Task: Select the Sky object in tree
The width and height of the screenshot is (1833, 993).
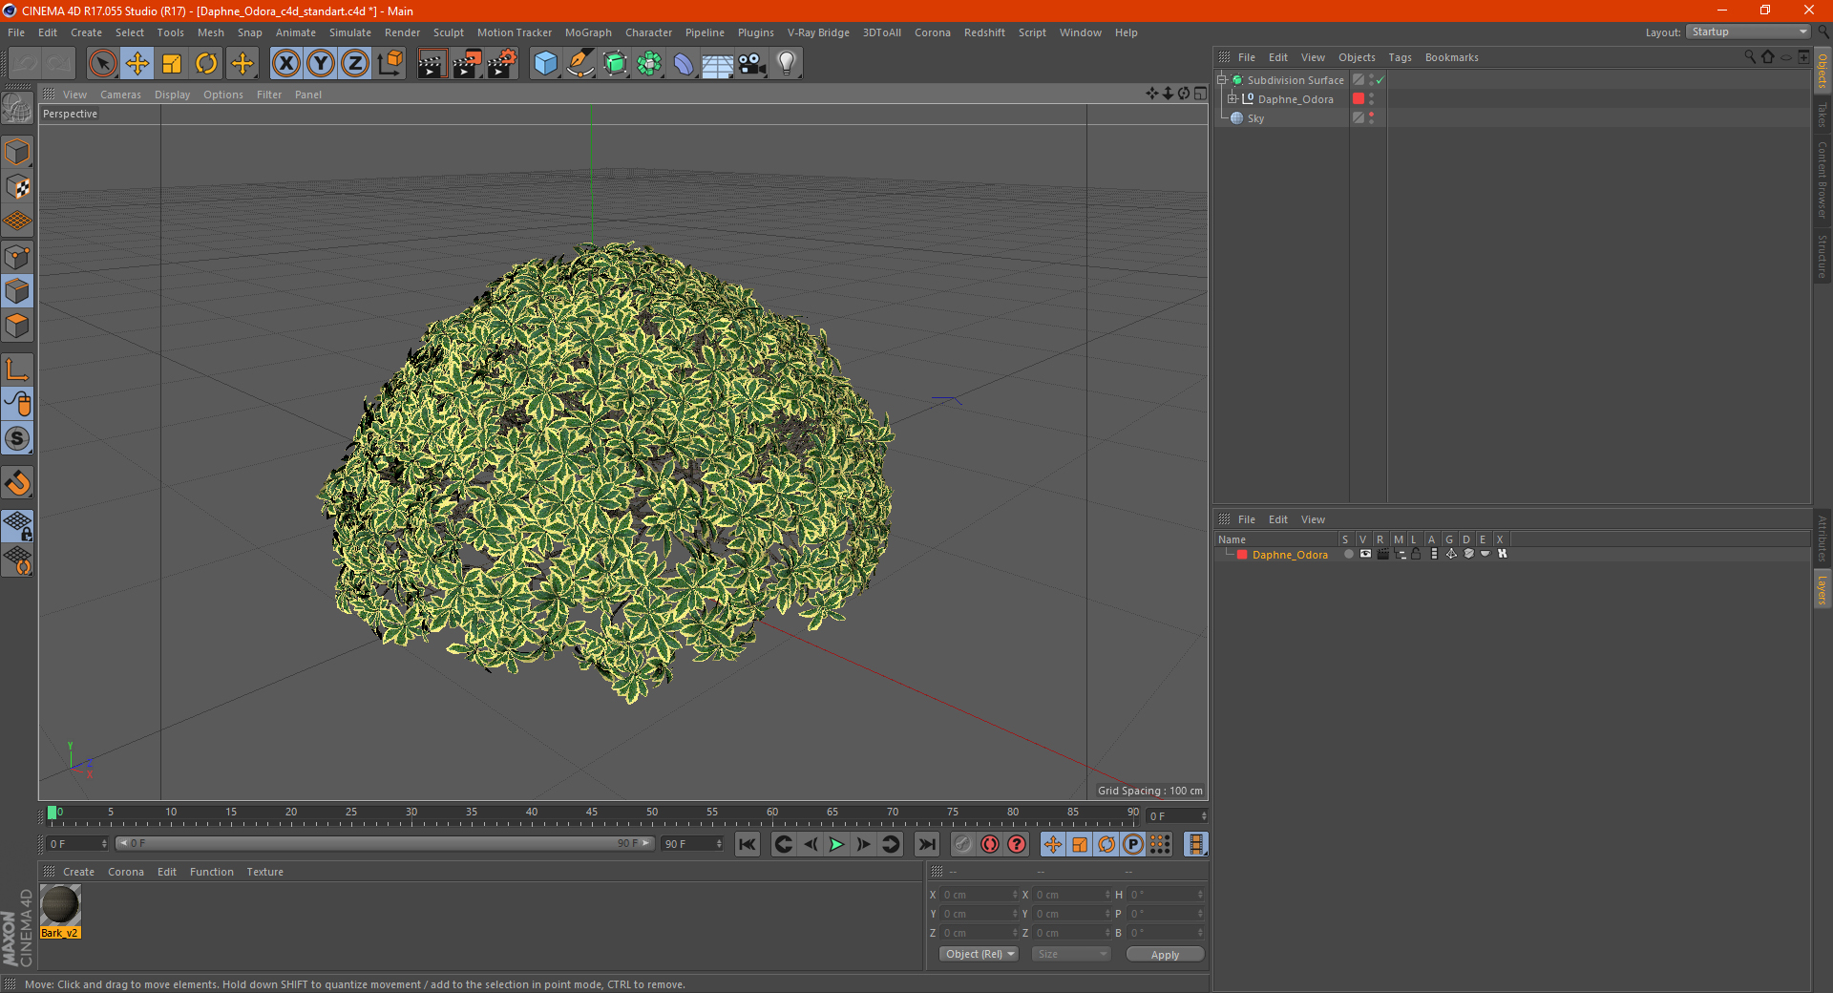Action: (1255, 118)
